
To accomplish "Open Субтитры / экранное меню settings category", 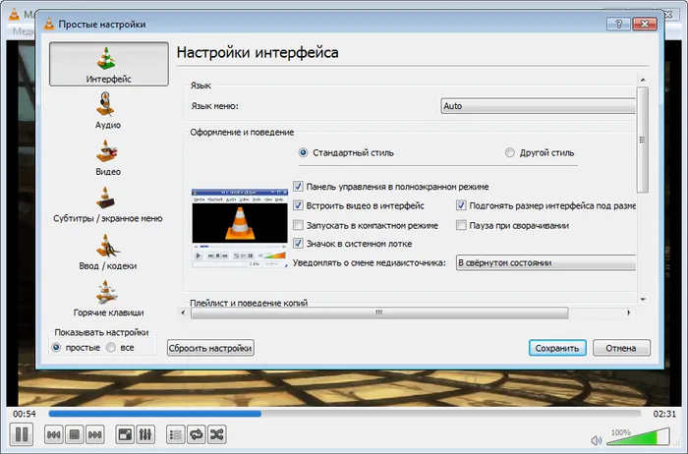I will tap(107, 204).
